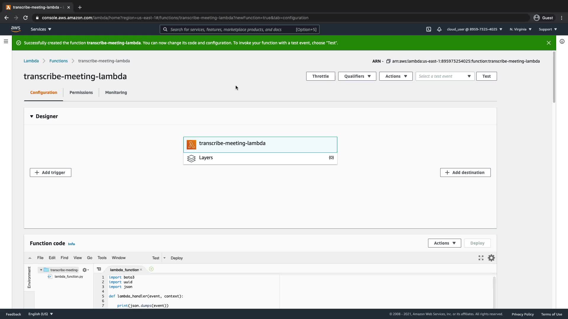This screenshot has height=319, width=568.
Task: Switch to the Permissions tab
Action: tap(81, 92)
